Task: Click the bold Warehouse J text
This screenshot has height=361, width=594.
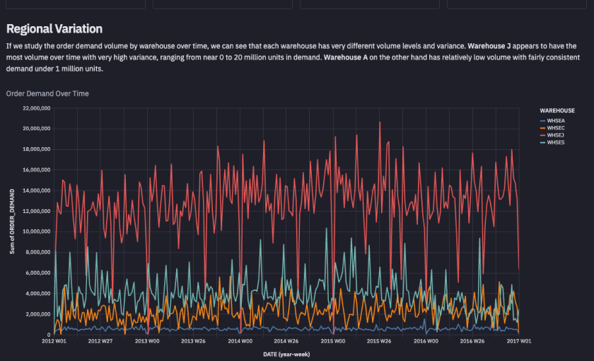Action: click(489, 46)
